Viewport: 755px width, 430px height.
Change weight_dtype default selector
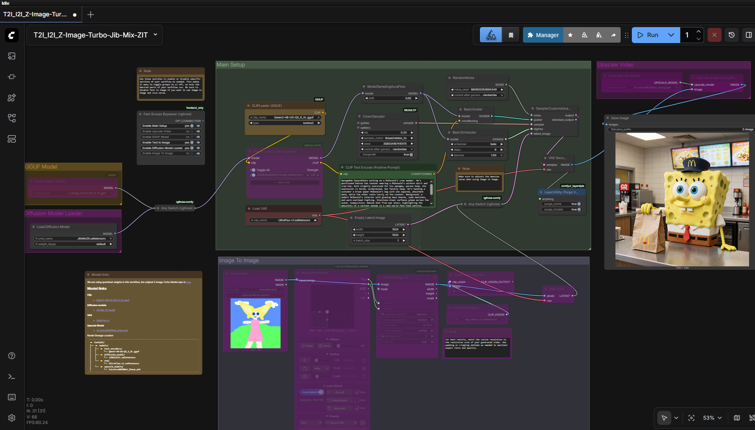click(x=73, y=244)
